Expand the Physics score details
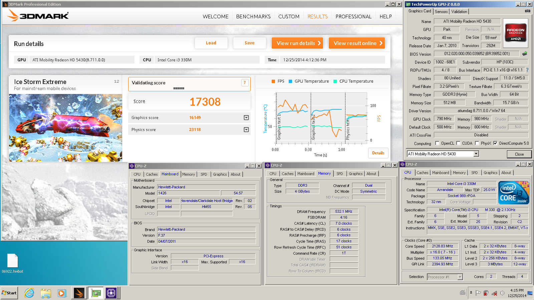The image size is (534, 300). pyautogui.click(x=246, y=129)
